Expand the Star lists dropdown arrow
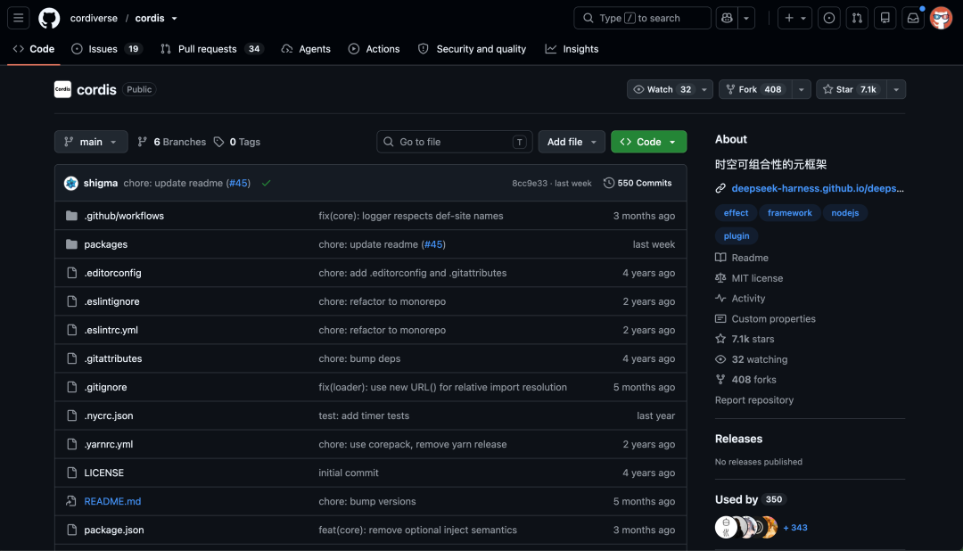Viewport: 963px width, 551px height. click(896, 89)
